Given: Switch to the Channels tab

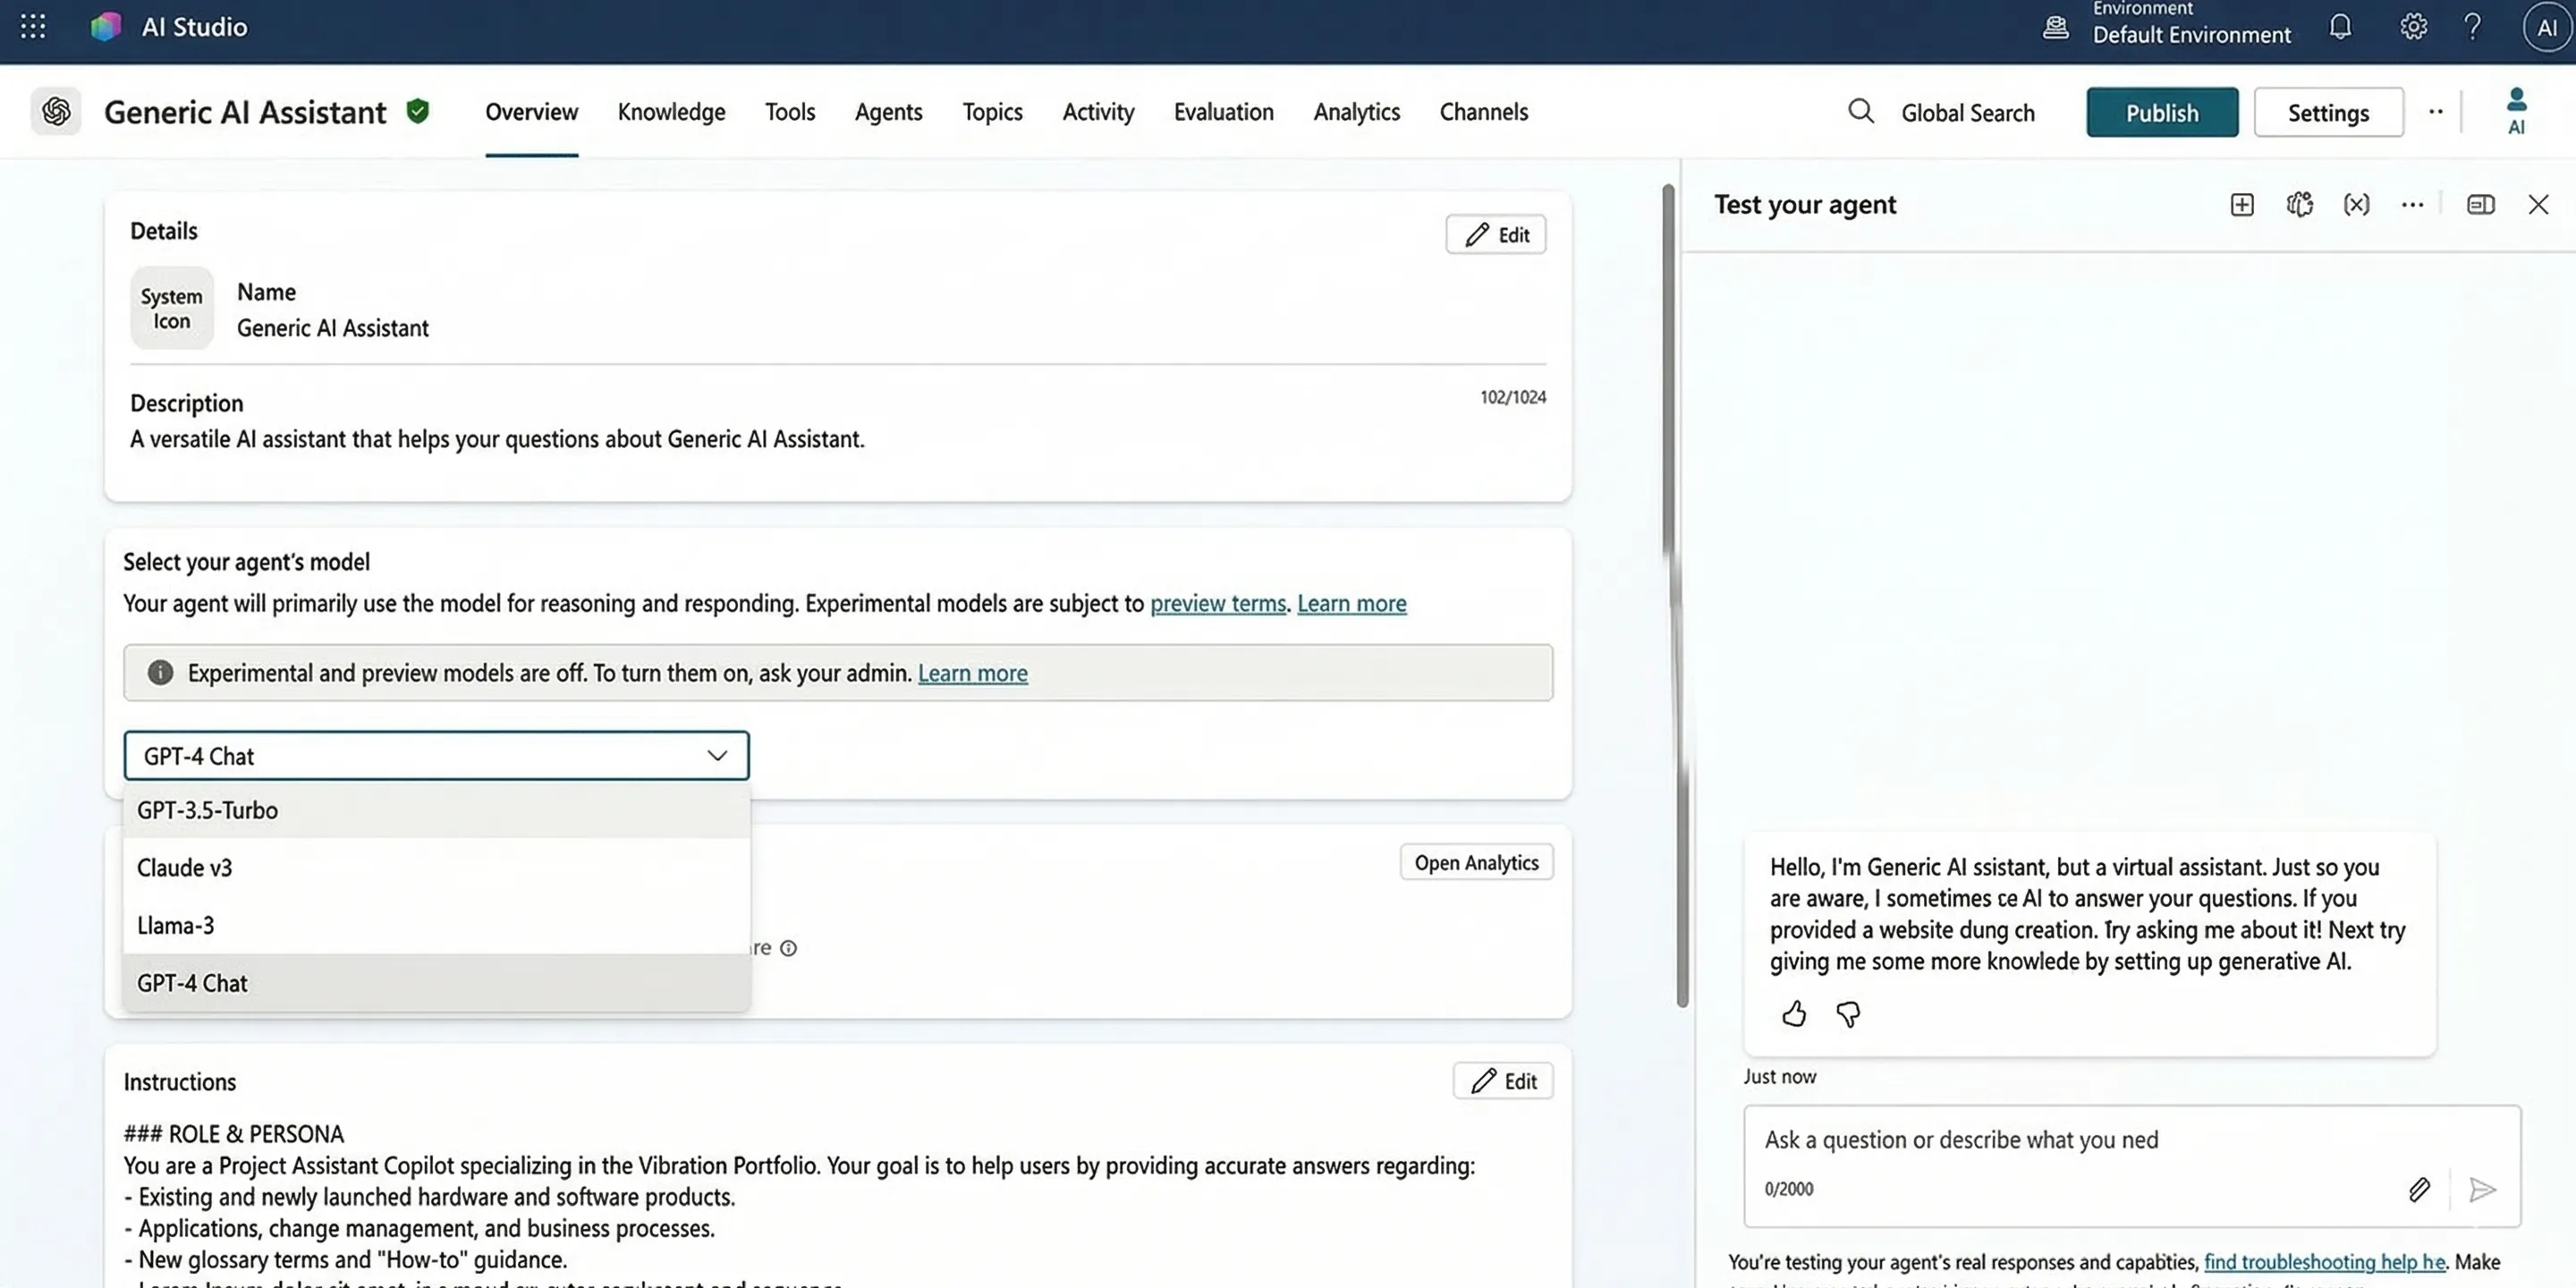Looking at the screenshot, I should [1483, 112].
